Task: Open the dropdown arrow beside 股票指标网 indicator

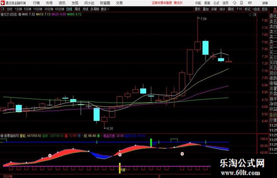Action: point(2,136)
